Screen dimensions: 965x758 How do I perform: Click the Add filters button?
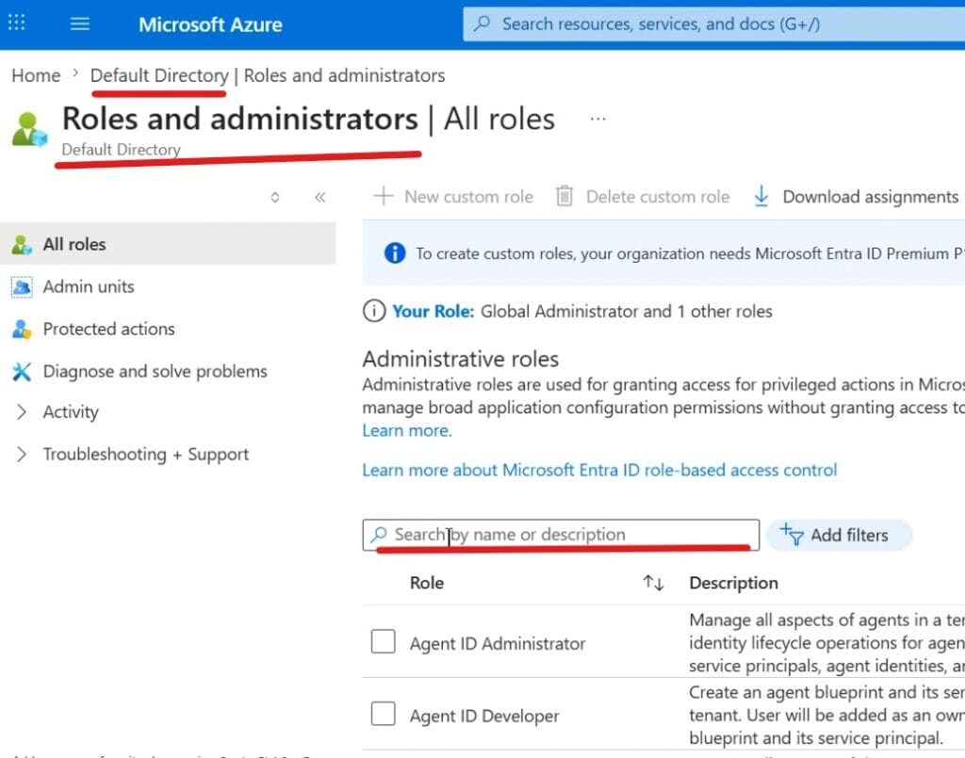[839, 535]
